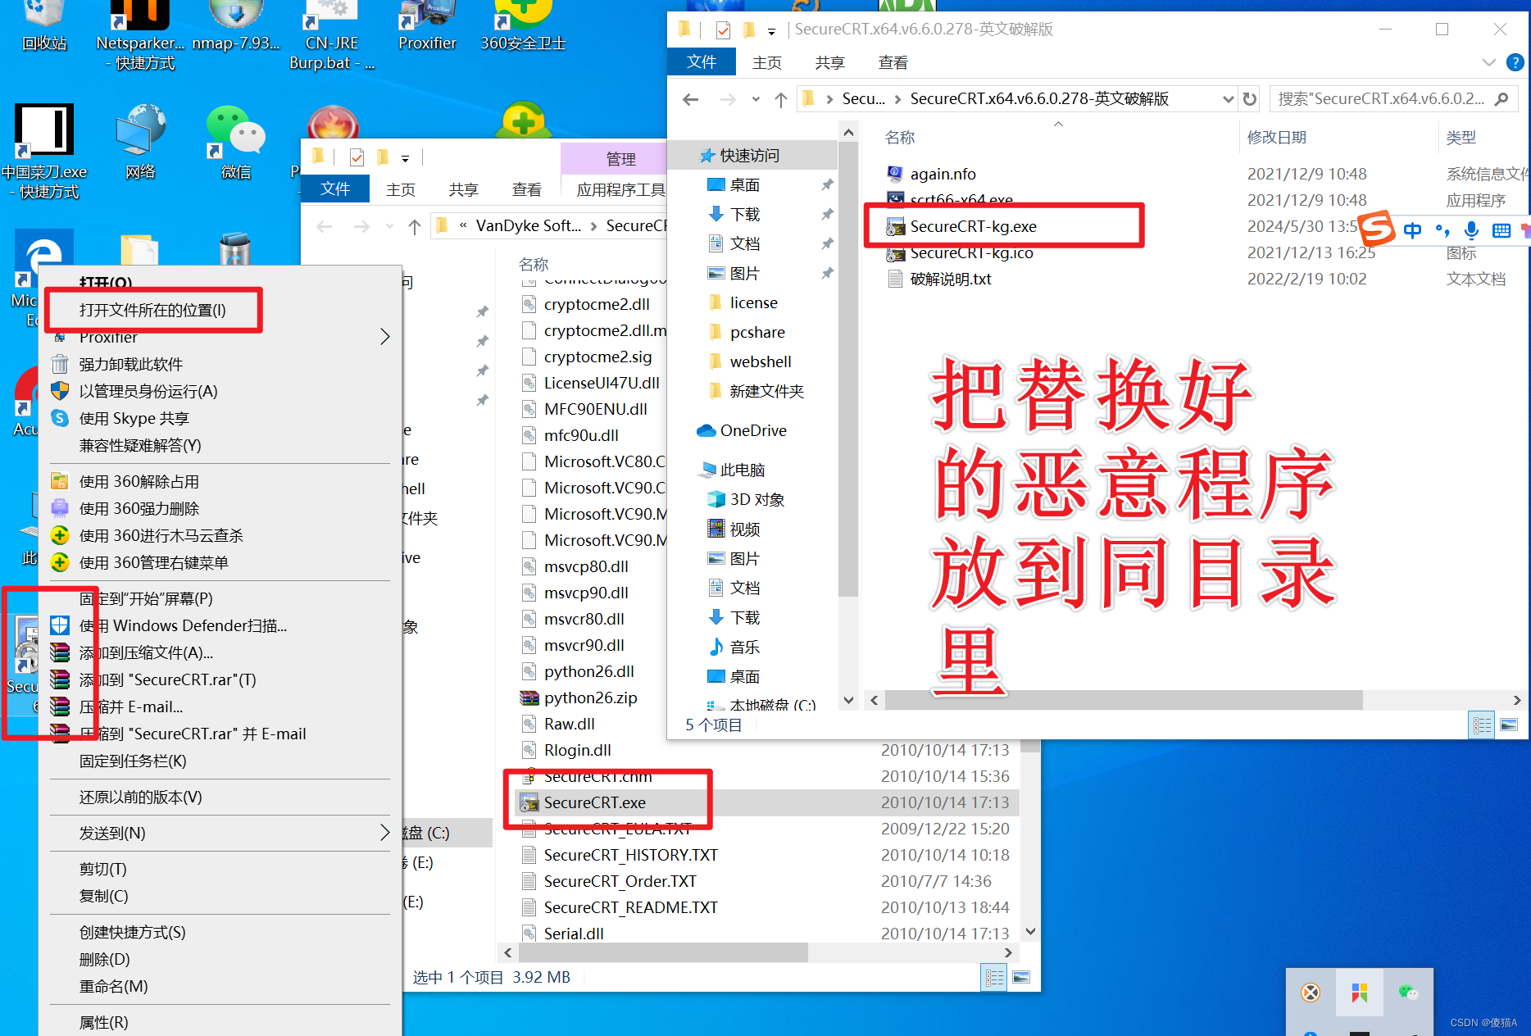
Task: Select SecureCRT-kg.exe in front window
Action: pos(973,226)
